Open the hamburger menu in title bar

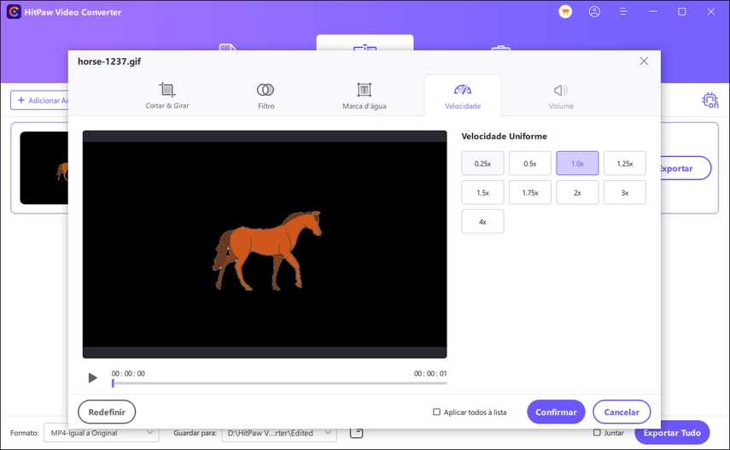coord(623,12)
